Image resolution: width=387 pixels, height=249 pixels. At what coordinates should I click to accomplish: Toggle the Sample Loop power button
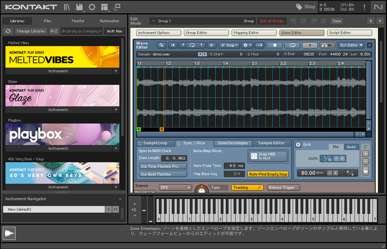pyautogui.click(x=140, y=143)
